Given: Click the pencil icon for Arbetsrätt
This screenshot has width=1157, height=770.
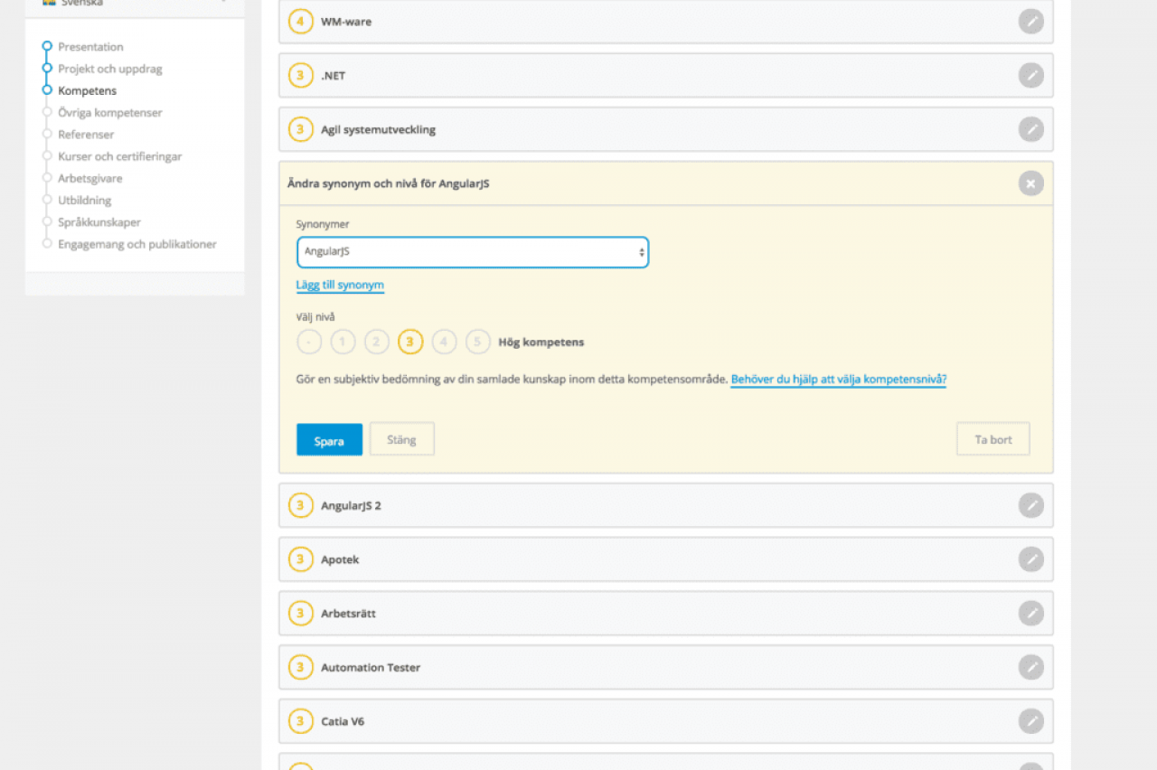Looking at the screenshot, I should (x=1030, y=614).
